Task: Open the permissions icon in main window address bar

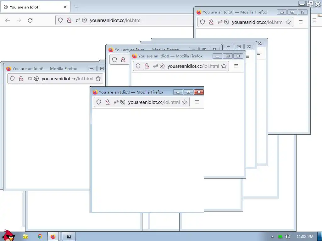Action: click(x=78, y=20)
